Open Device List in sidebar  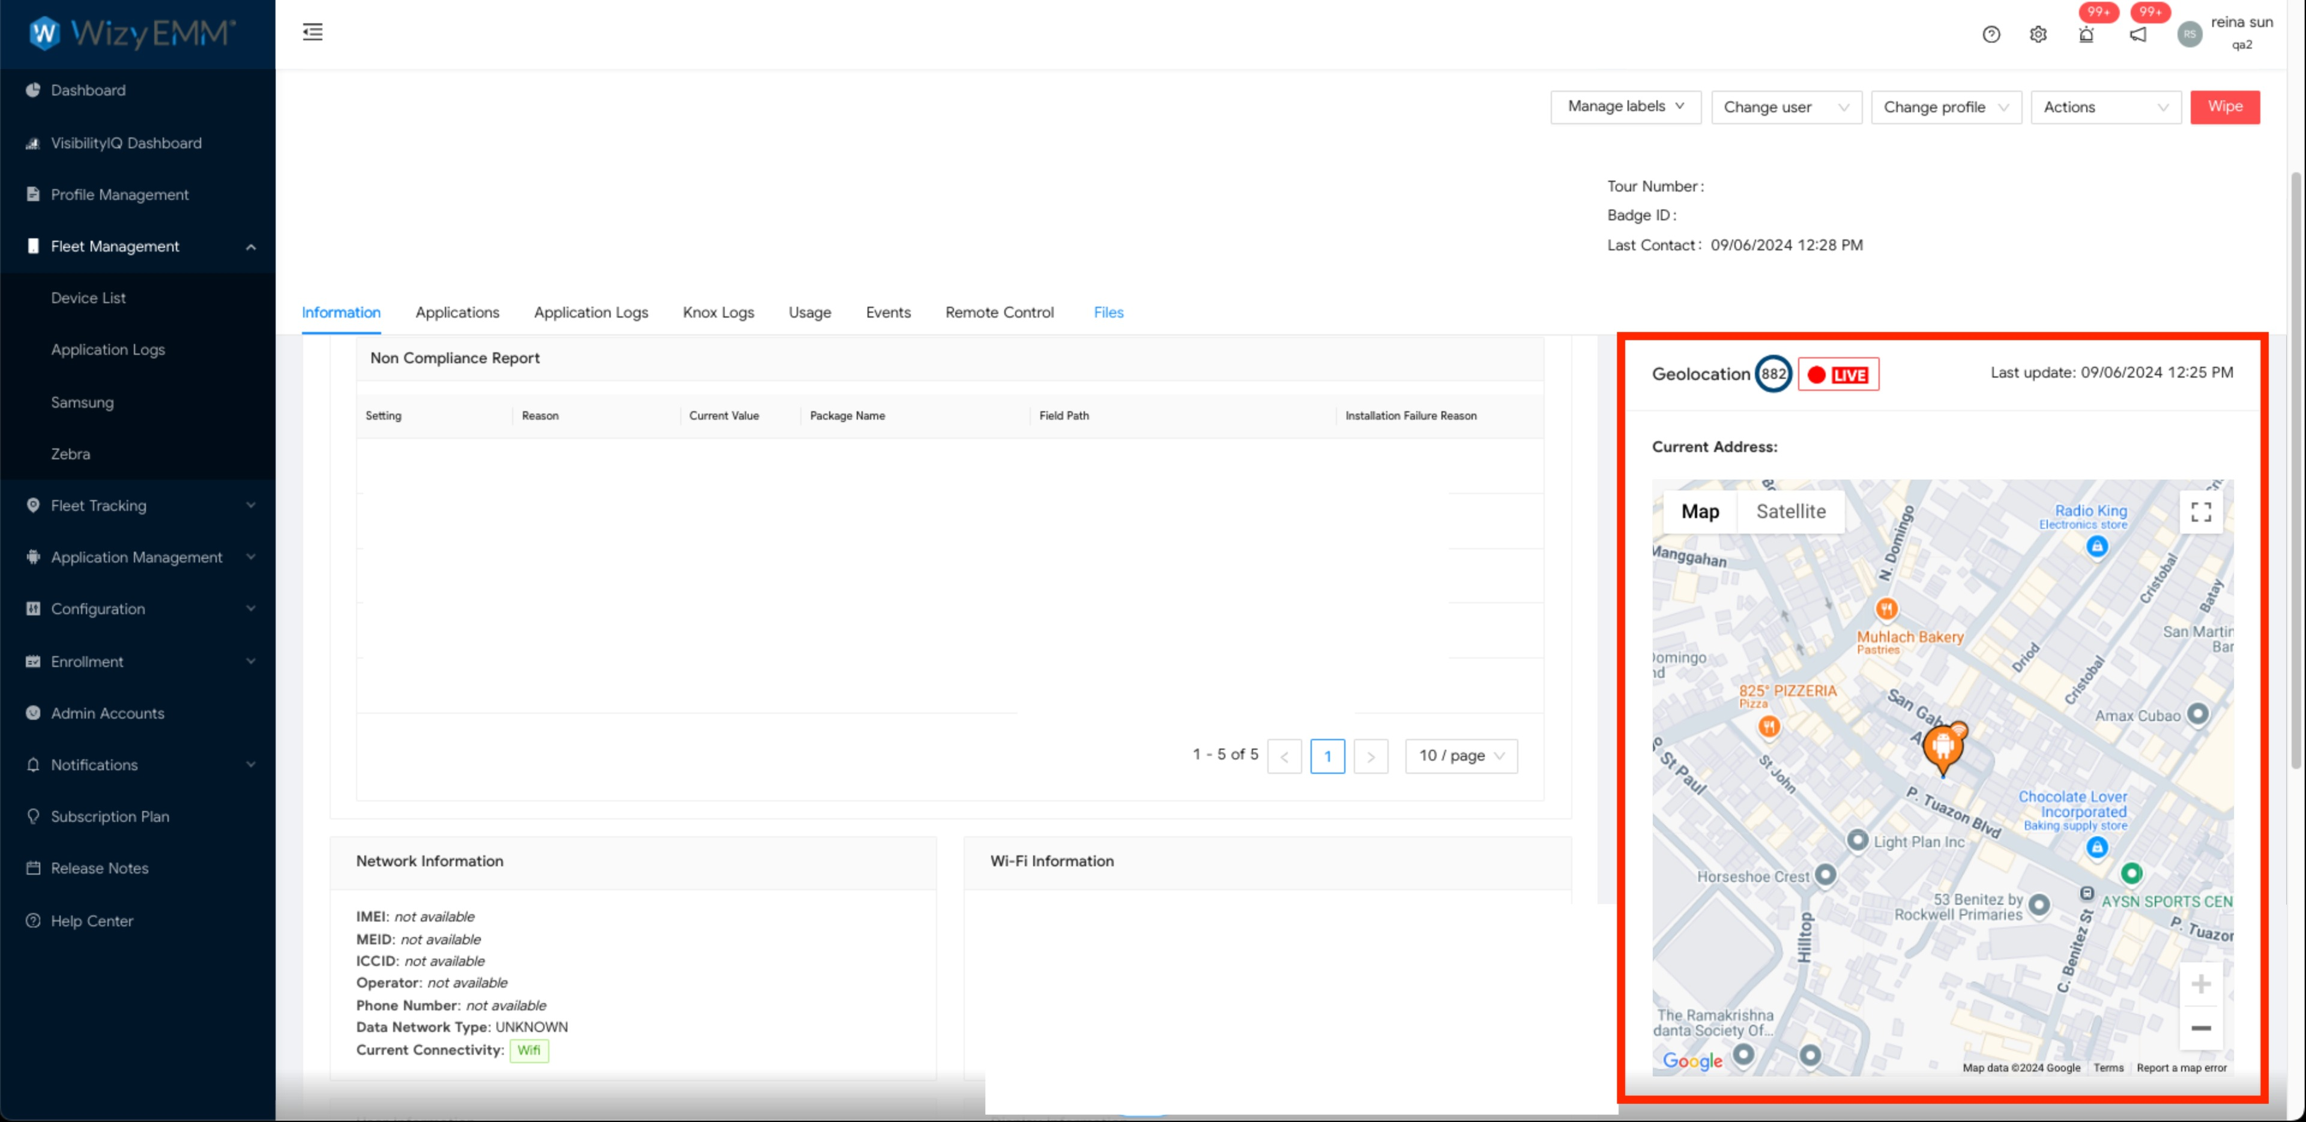88,298
